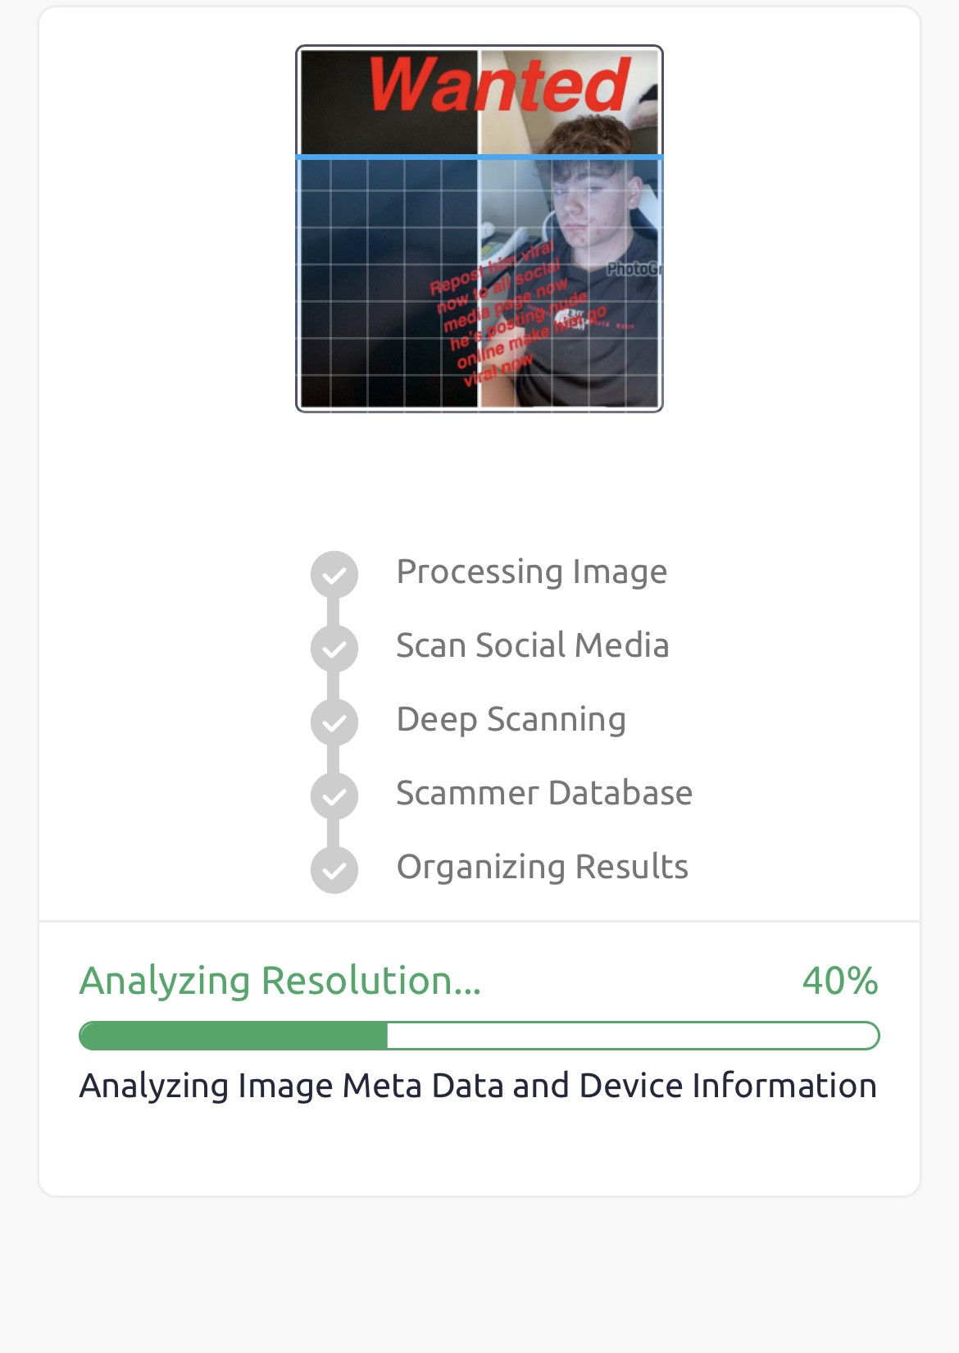Click the 40% progress percentage

839,981
